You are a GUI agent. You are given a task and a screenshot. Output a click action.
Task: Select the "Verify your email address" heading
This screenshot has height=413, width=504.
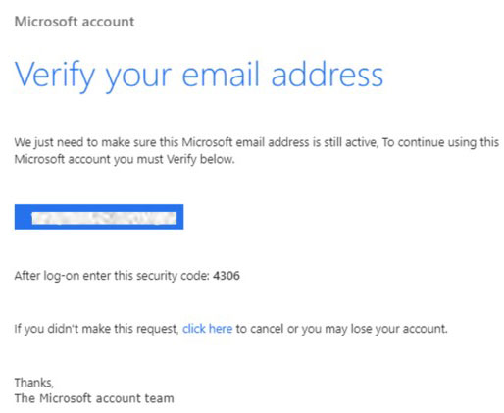(199, 76)
